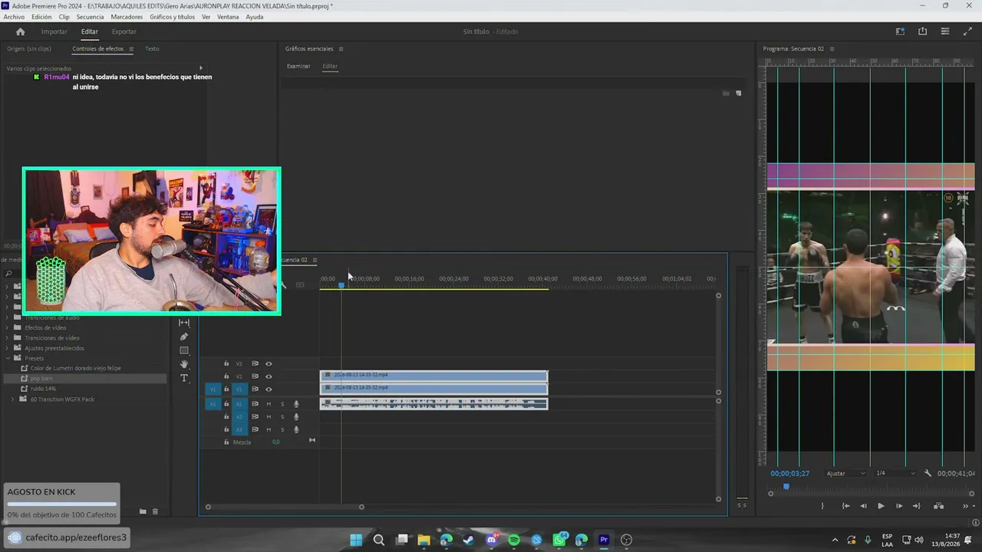Delete selected item with trash icon

coord(155,511)
